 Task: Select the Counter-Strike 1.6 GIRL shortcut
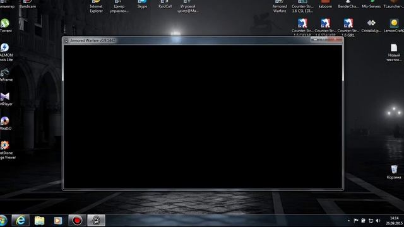[348, 27]
